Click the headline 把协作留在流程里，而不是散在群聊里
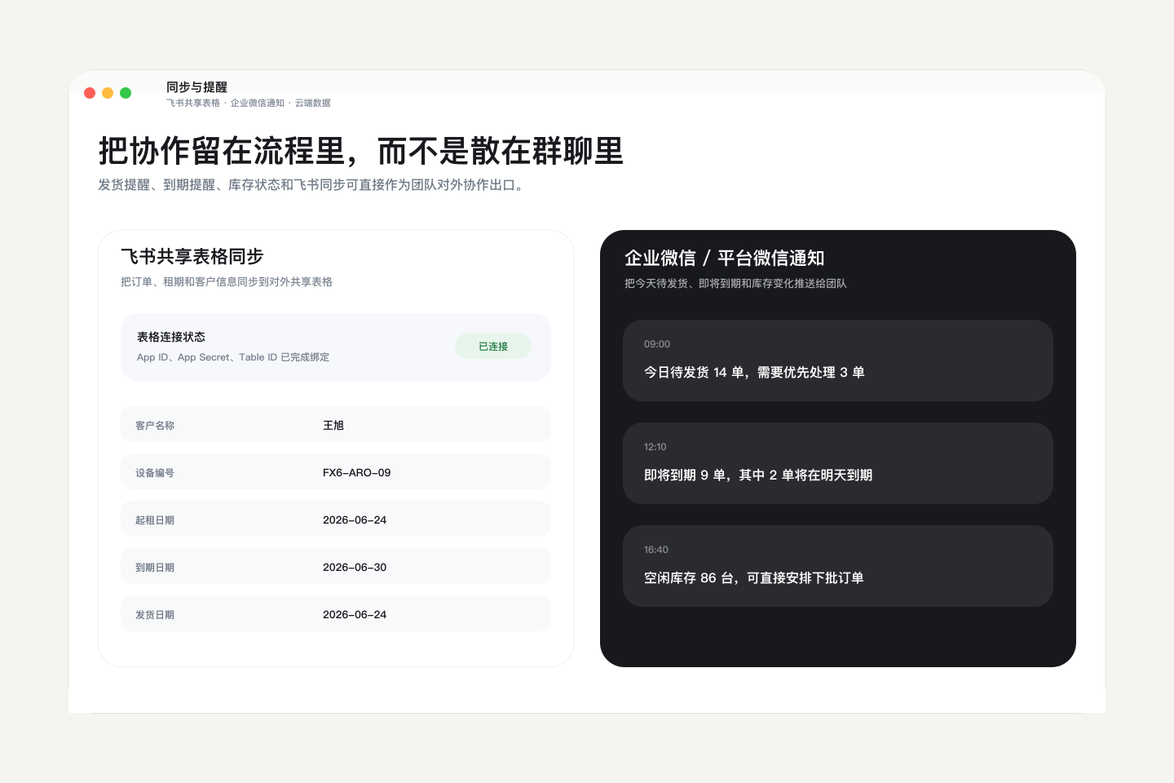This screenshot has height=783, width=1174. 361,151
